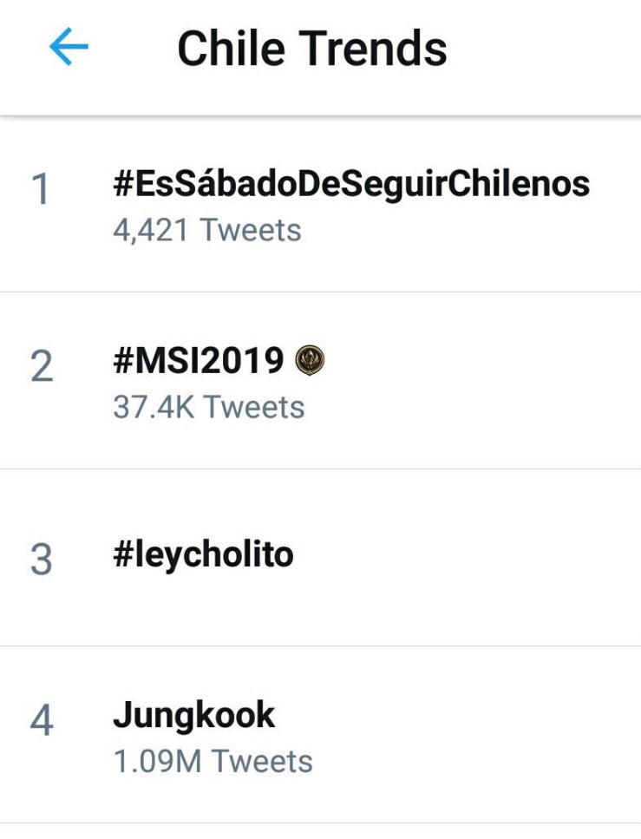The height and width of the screenshot is (839, 641).
Task: Click rank number 4 in the list
Action: click(x=41, y=721)
